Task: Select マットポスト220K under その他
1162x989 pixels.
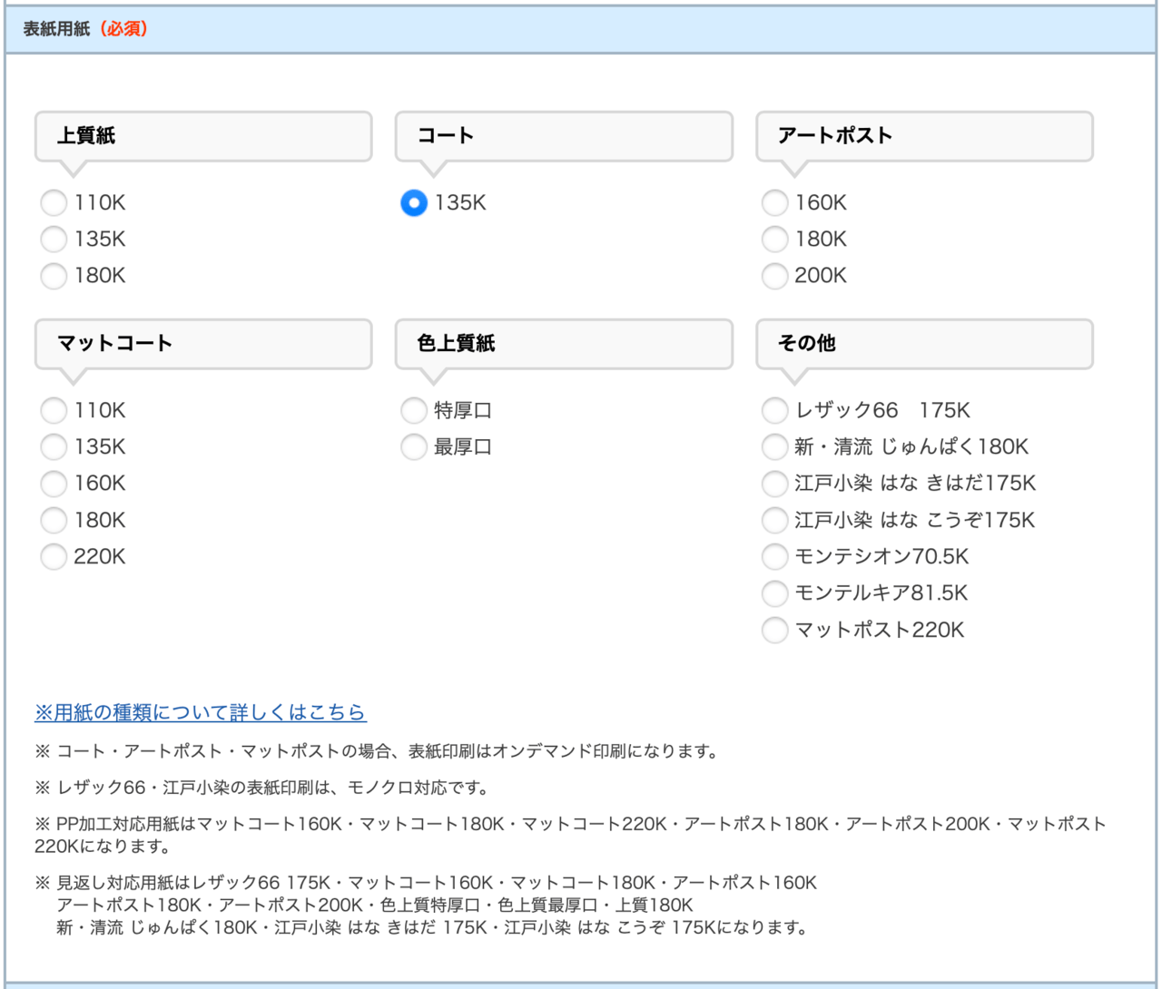Action: [774, 630]
